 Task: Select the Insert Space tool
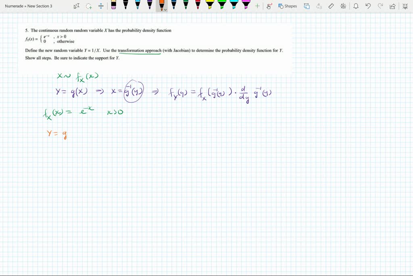point(100,6)
